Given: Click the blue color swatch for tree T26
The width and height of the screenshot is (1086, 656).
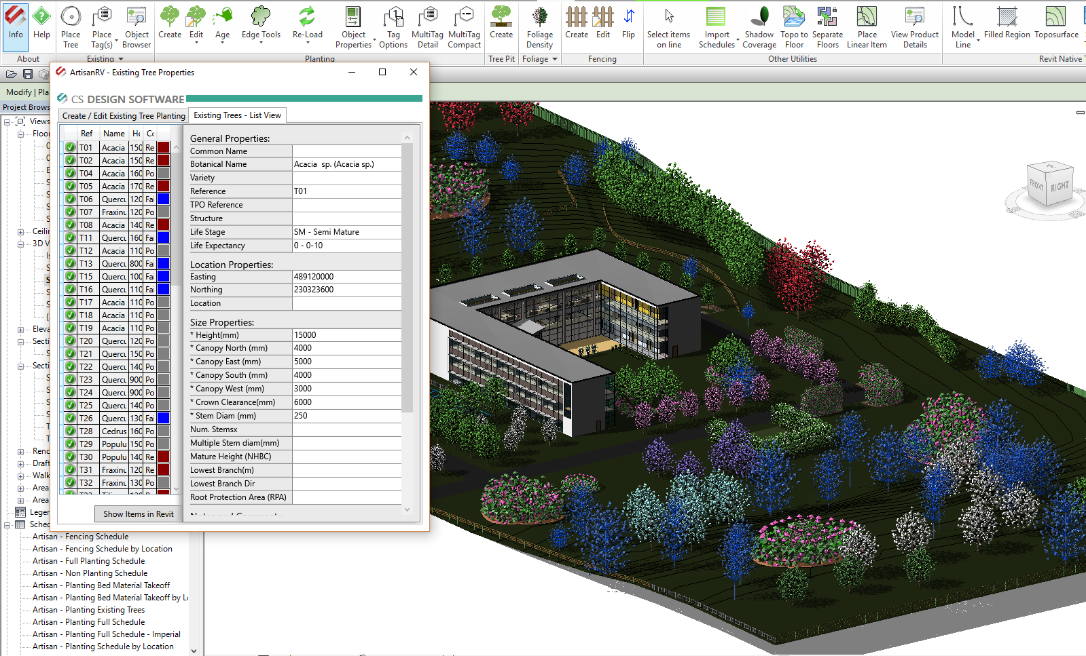Looking at the screenshot, I should click(163, 418).
